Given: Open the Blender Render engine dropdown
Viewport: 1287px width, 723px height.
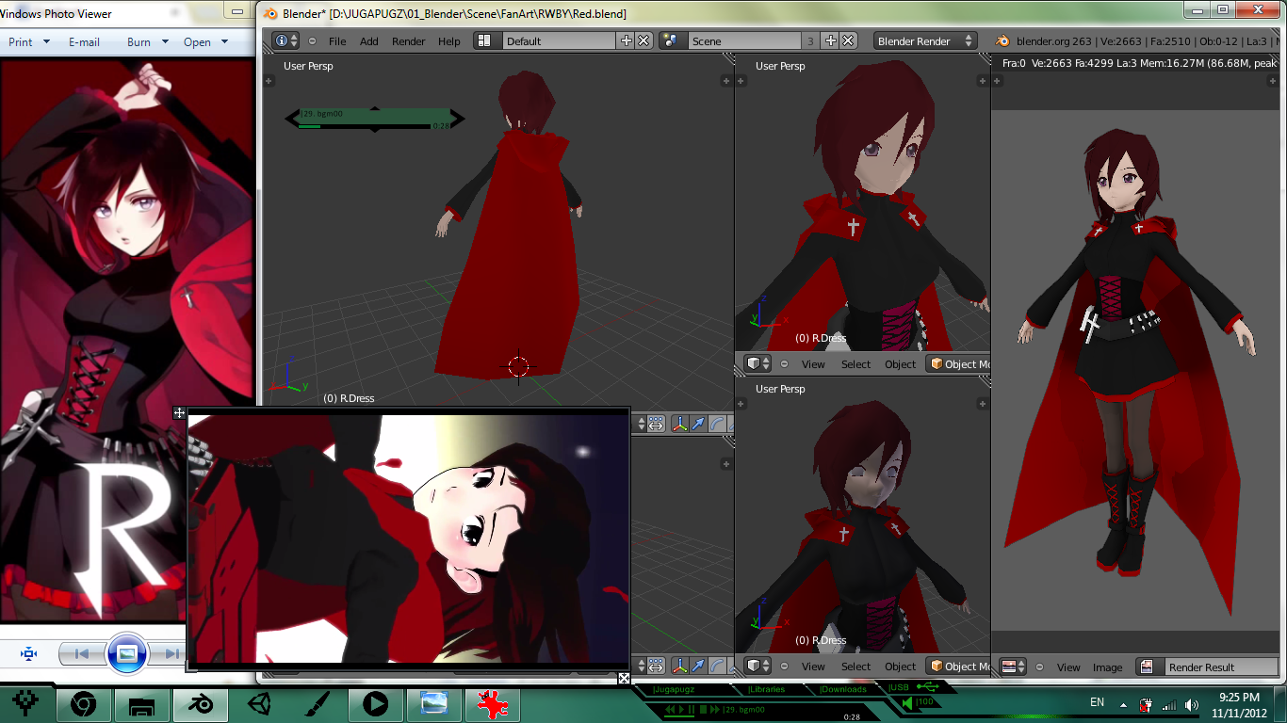Looking at the screenshot, I should click(923, 40).
